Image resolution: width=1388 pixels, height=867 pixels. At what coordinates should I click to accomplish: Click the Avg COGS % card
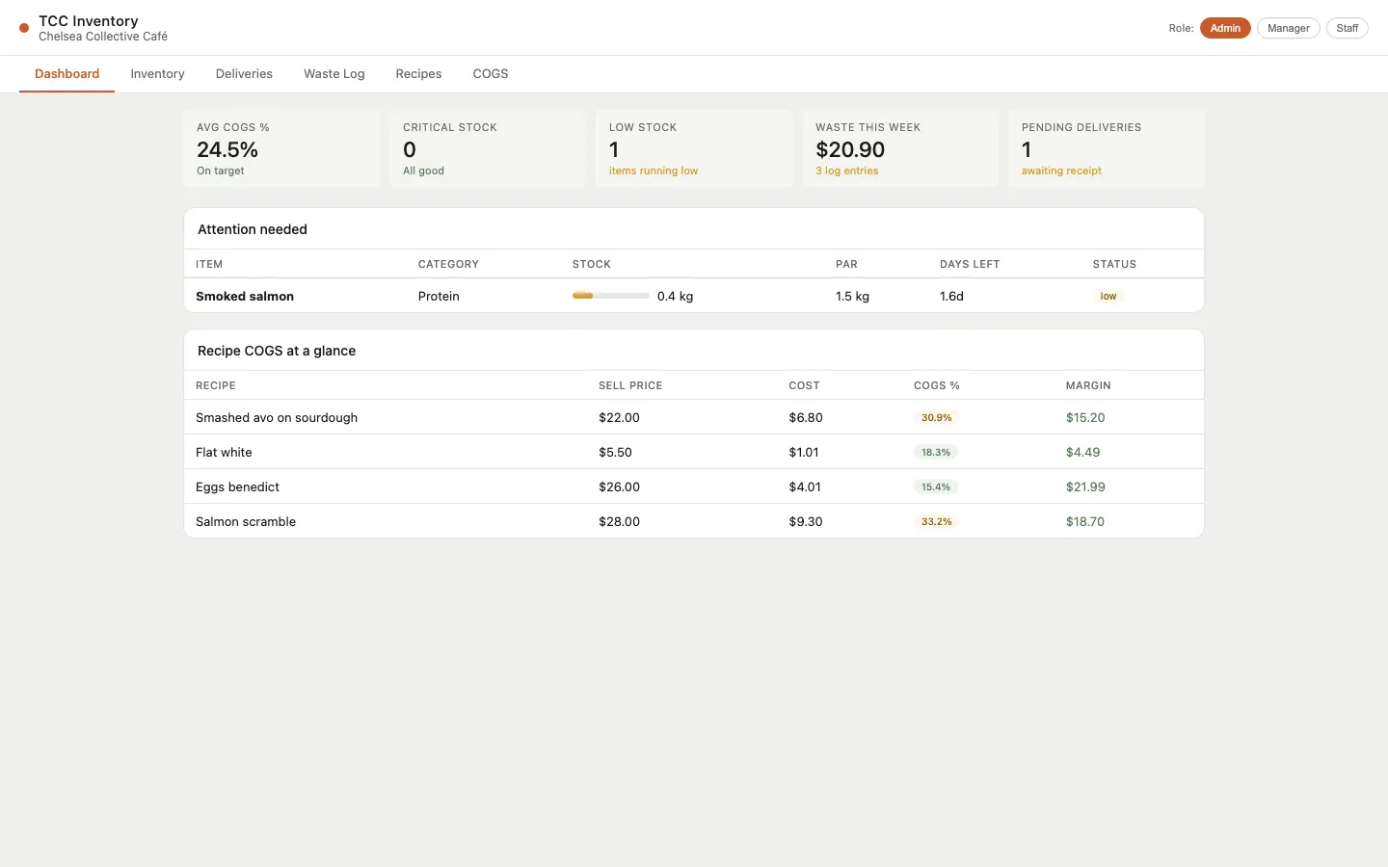[281, 148]
